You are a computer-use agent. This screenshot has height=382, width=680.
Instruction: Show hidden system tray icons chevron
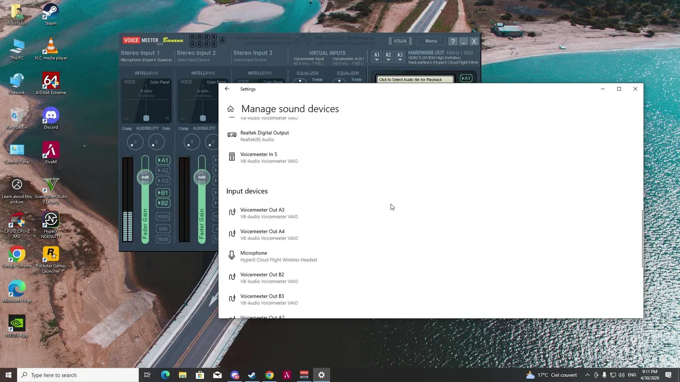587,375
